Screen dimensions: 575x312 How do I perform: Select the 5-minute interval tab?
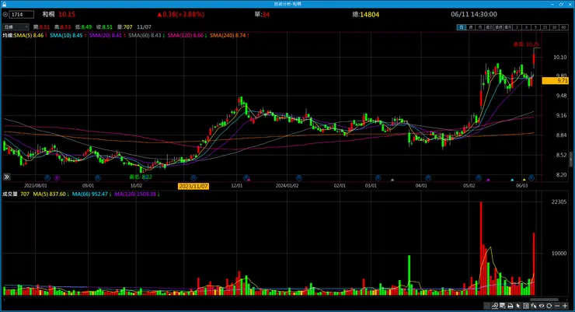[536, 27]
